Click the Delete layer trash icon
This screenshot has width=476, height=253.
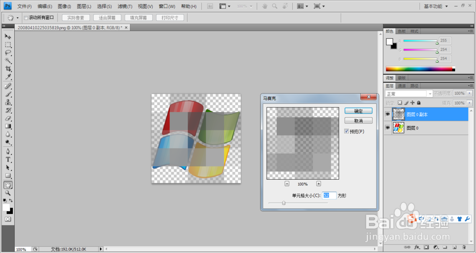pos(464,247)
